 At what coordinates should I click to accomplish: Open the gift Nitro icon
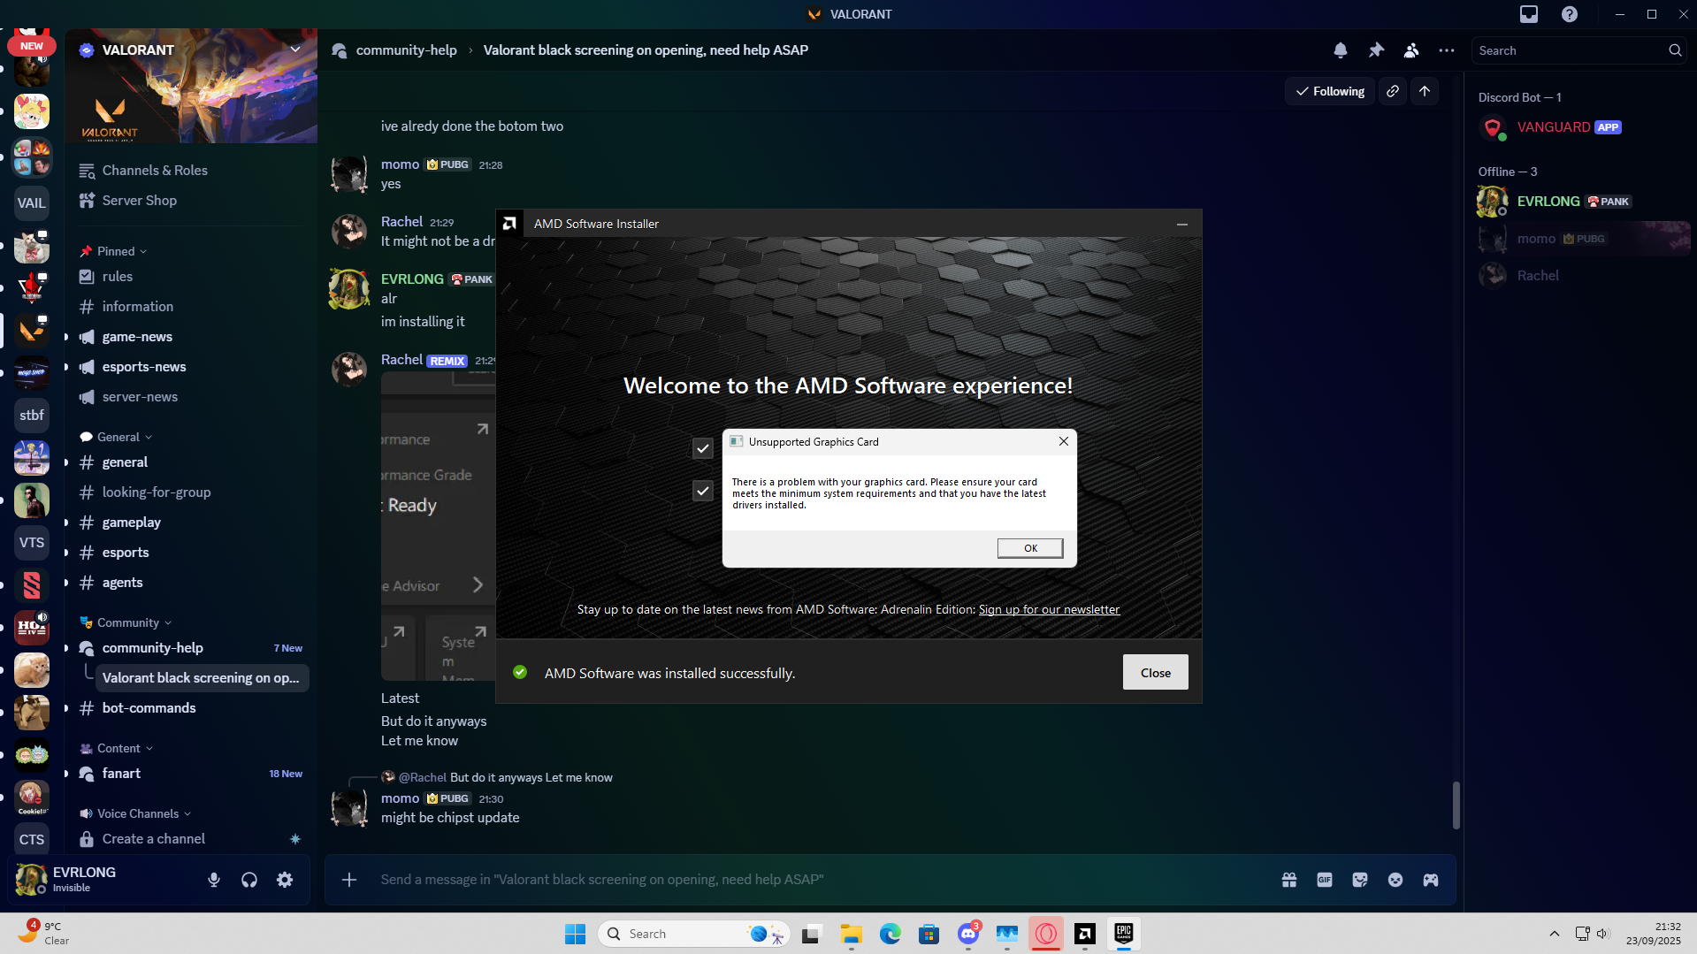tap(1289, 880)
